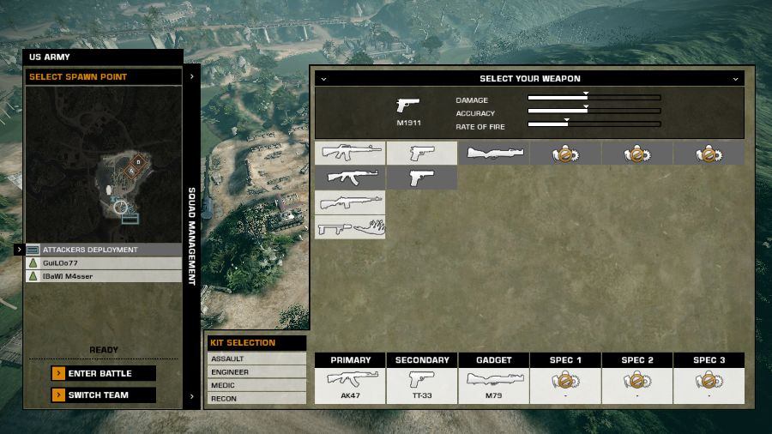Expand squad management with top chevron

pyautogui.click(x=192, y=76)
